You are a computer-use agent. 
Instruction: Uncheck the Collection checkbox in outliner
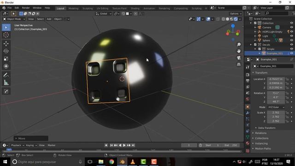[255, 23]
